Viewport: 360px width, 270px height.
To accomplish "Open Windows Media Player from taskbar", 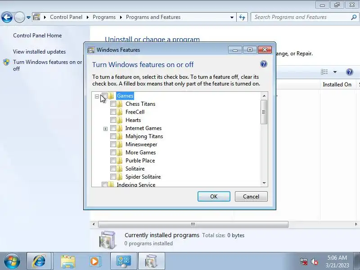I will pyautogui.click(x=95, y=261).
